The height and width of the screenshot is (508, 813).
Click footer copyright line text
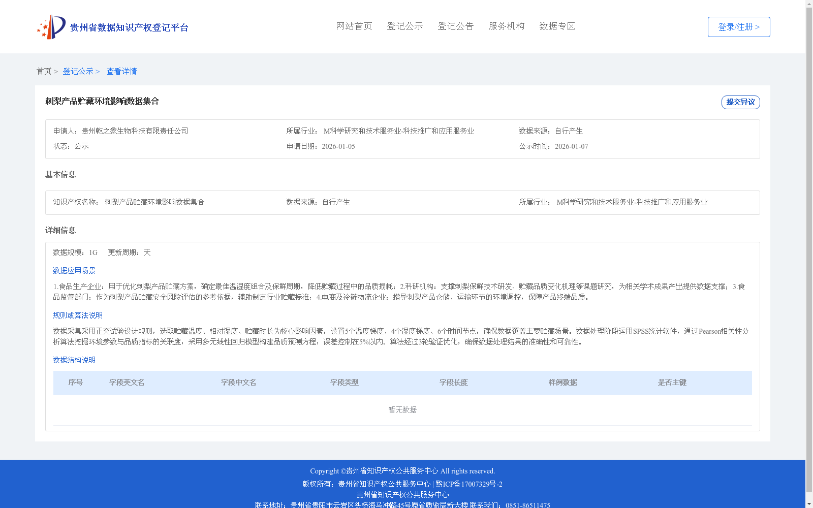tap(402, 471)
